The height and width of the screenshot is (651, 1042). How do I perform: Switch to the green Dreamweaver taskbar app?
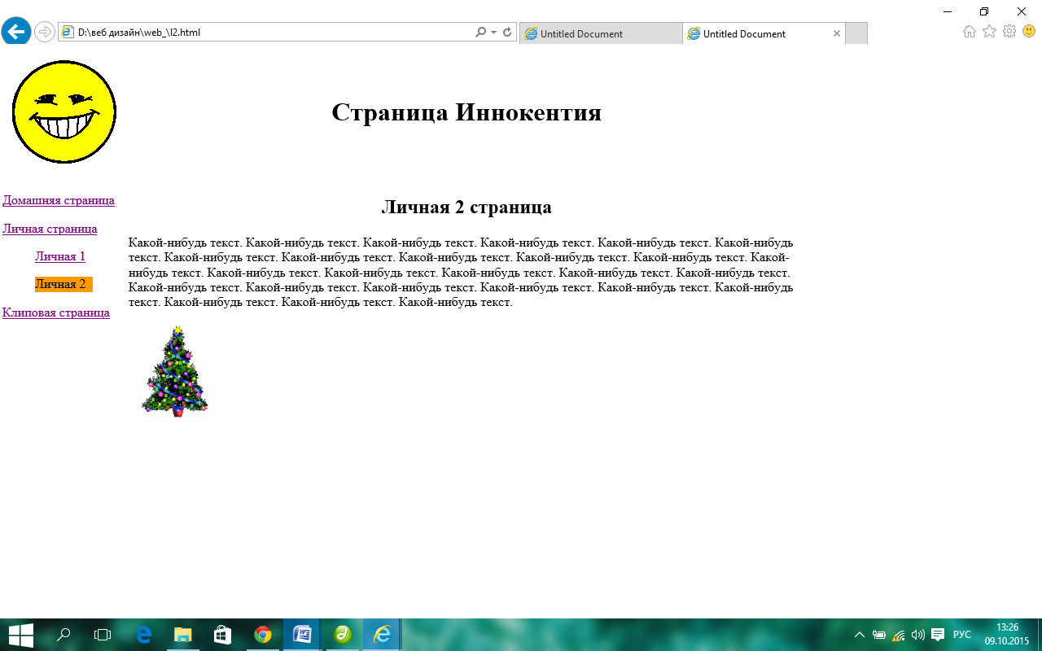[x=342, y=635]
